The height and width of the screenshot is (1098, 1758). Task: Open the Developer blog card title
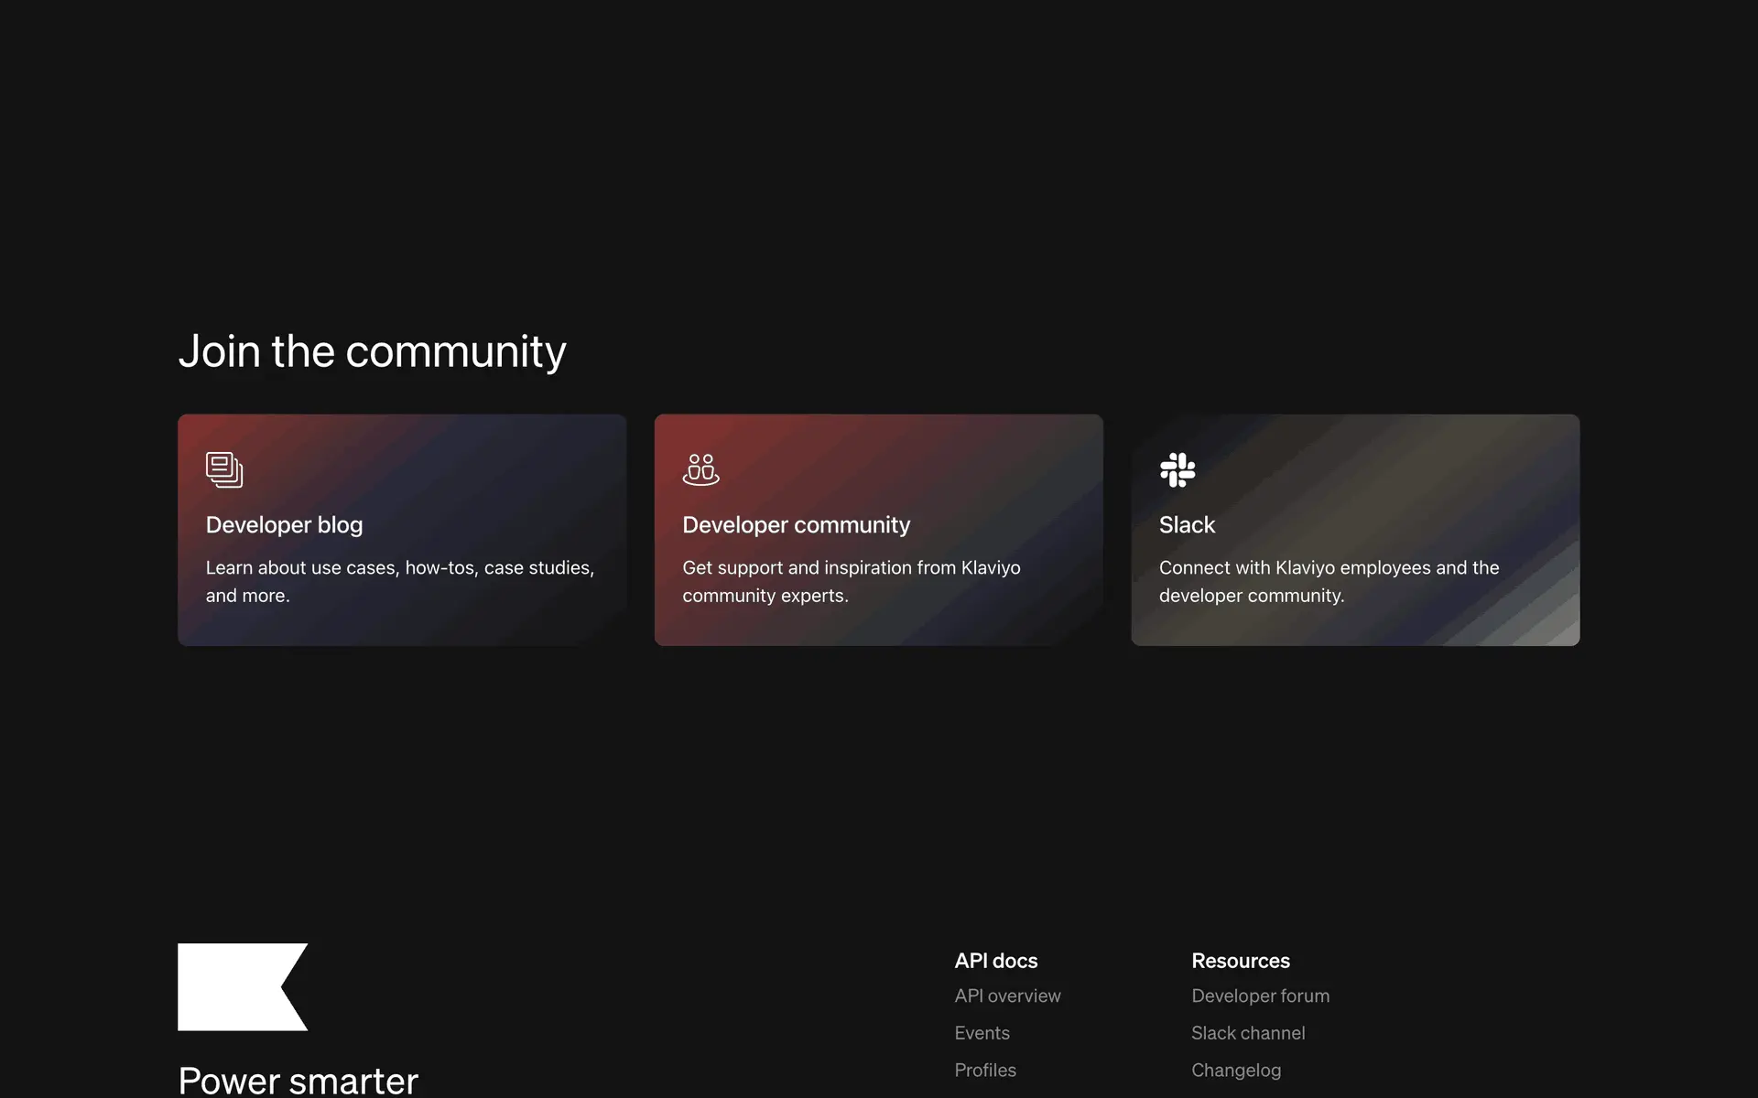(284, 525)
